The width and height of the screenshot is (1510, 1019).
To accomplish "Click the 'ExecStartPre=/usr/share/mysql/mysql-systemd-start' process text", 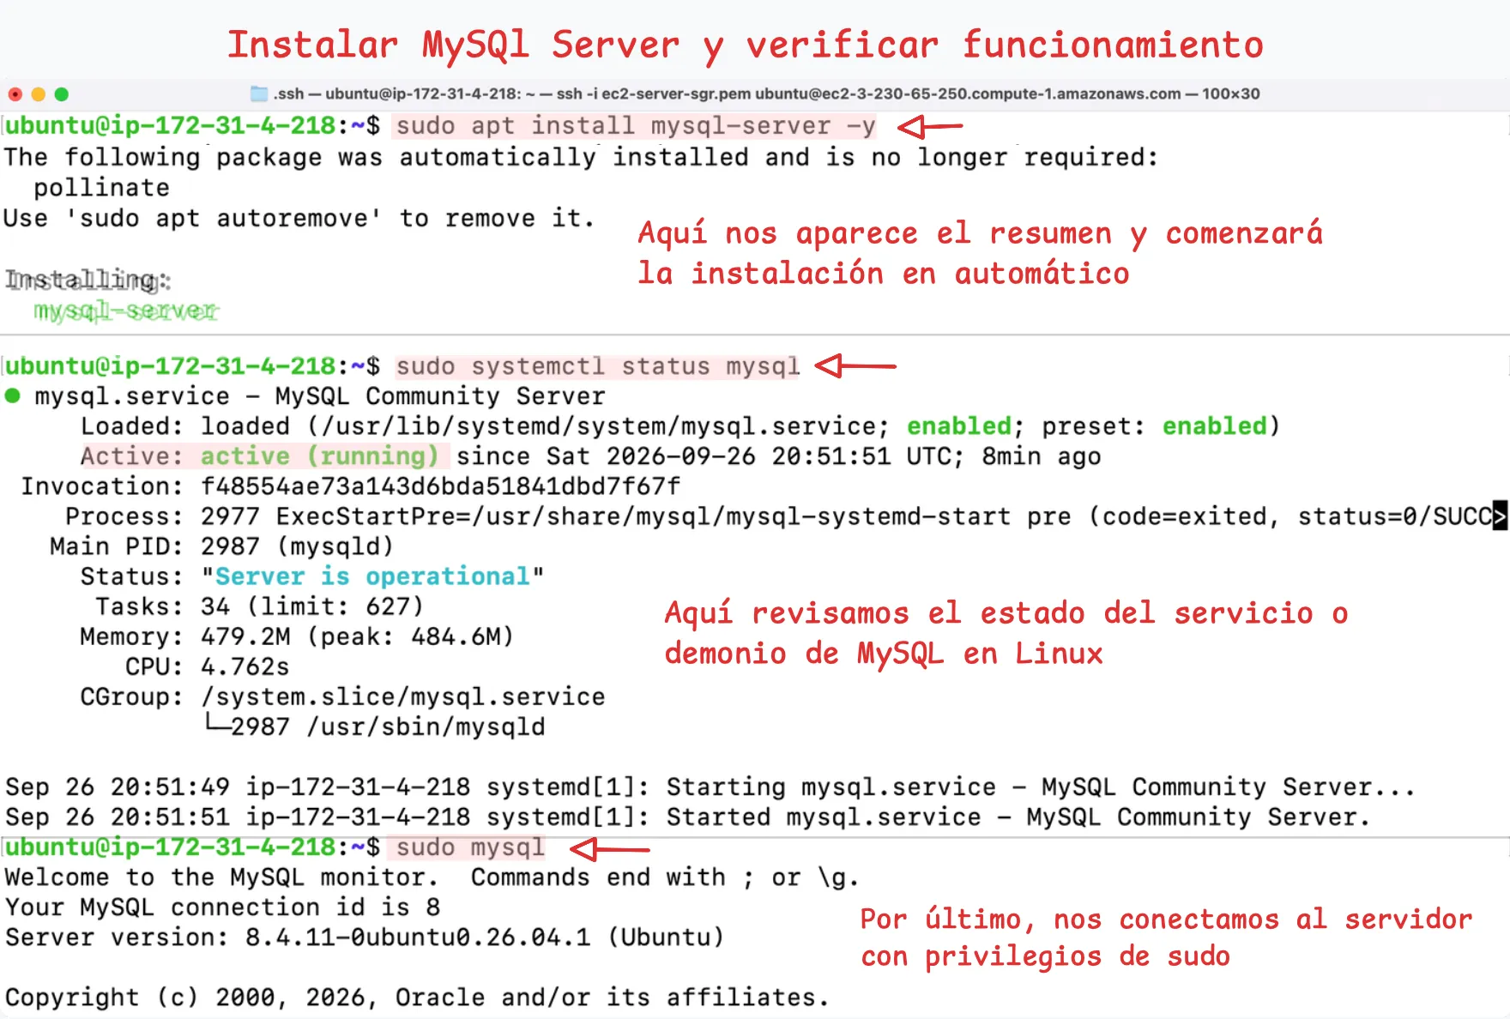I will pos(643,516).
